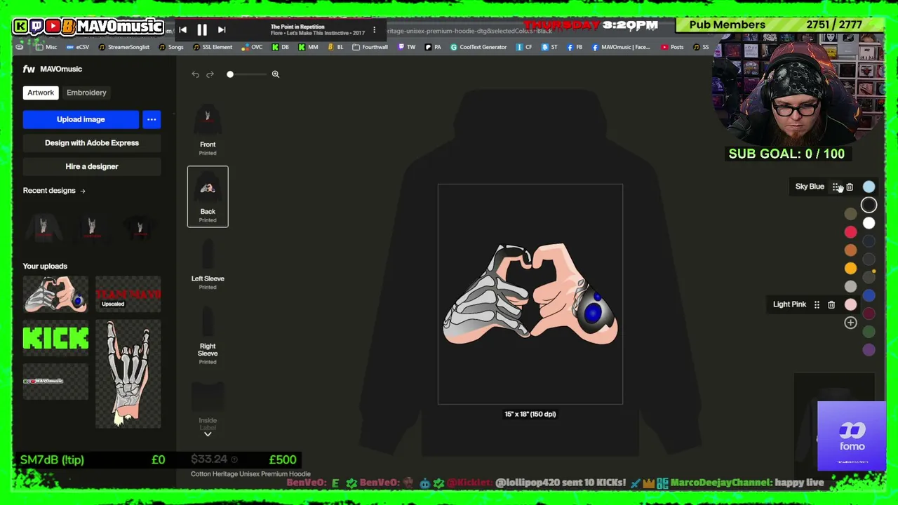Viewport: 898px width, 505px height.
Task: Grab the drag handle beside Light Pink
Action: point(817,304)
